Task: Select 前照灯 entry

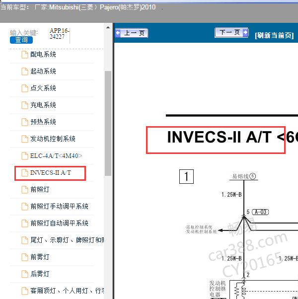Action: point(40,190)
